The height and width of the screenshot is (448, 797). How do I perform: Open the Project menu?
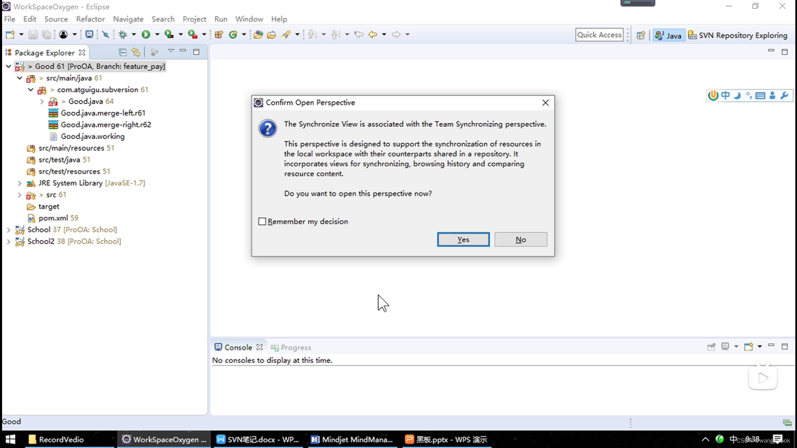point(194,19)
